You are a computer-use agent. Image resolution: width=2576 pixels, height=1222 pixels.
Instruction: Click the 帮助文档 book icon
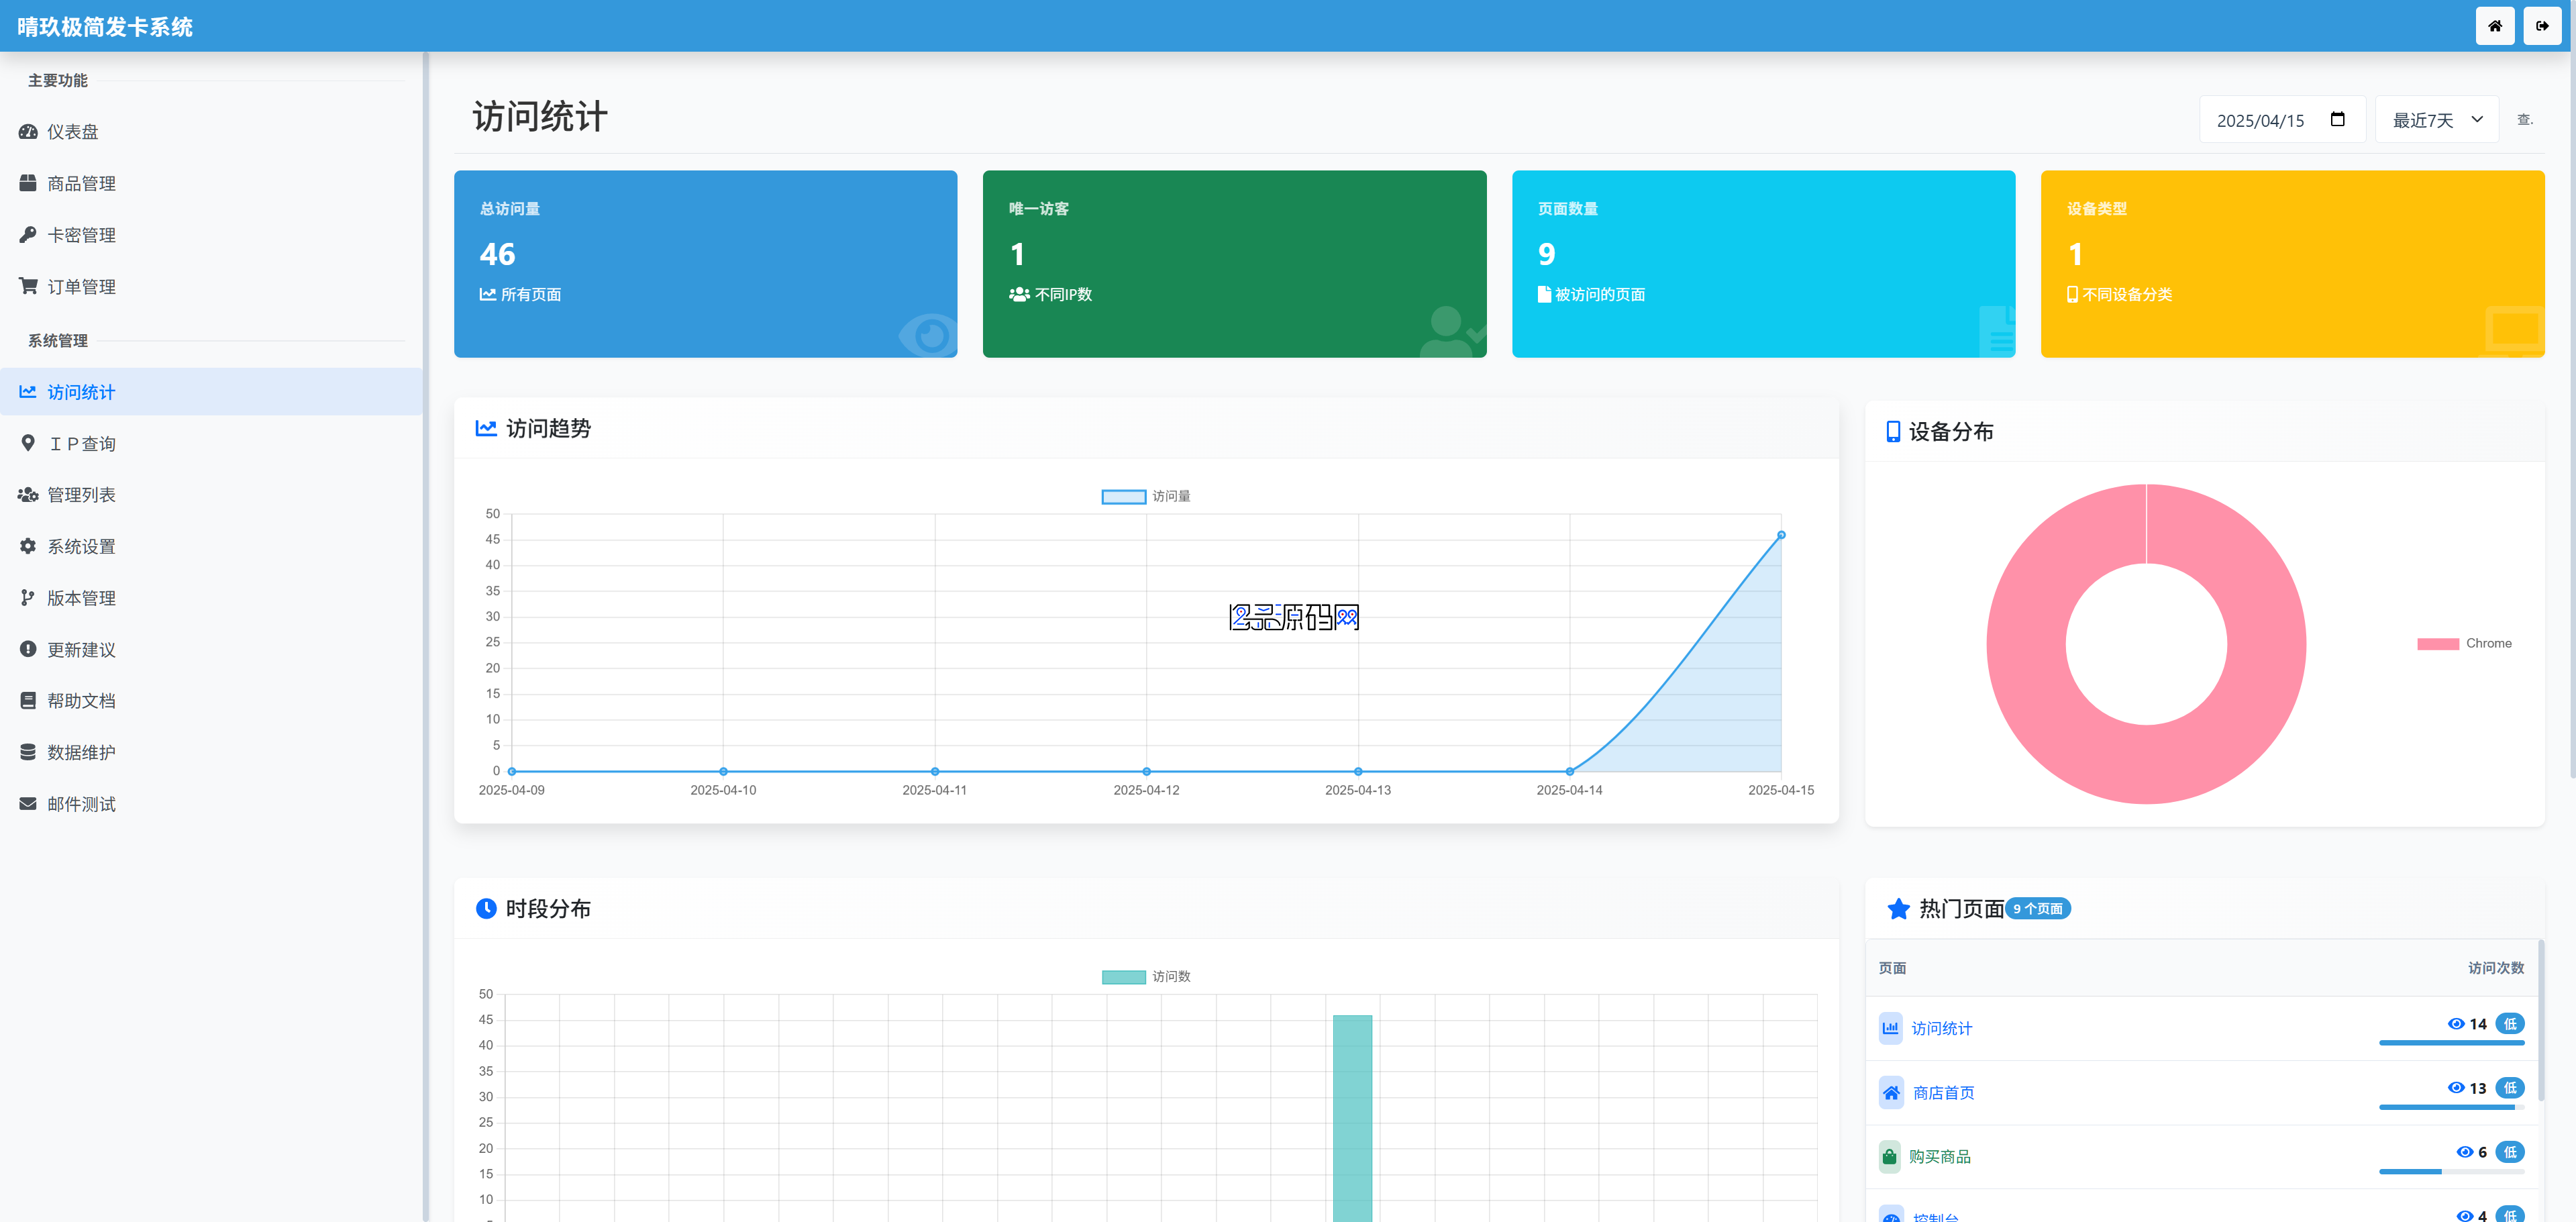[28, 701]
